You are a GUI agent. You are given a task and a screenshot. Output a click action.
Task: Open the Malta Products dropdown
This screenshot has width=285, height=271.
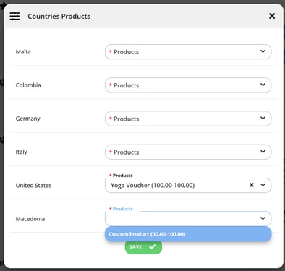[x=188, y=52]
